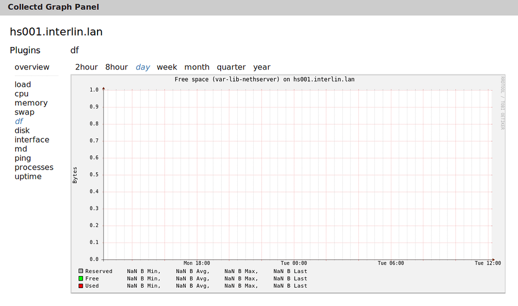Click the 'Mon 18:00' axis label
This screenshot has height=306, width=518.
[x=197, y=263]
